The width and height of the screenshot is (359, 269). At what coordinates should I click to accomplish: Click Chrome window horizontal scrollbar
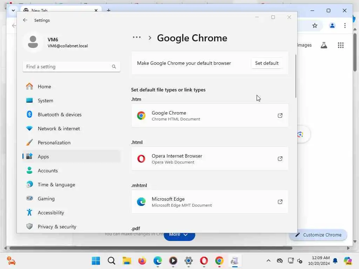(x=151, y=248)
